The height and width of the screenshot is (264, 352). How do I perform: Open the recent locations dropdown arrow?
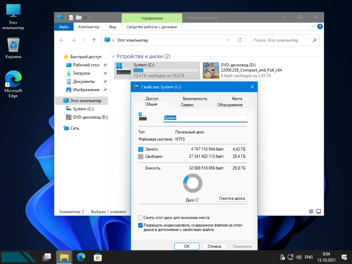click(x=84, y=40)
